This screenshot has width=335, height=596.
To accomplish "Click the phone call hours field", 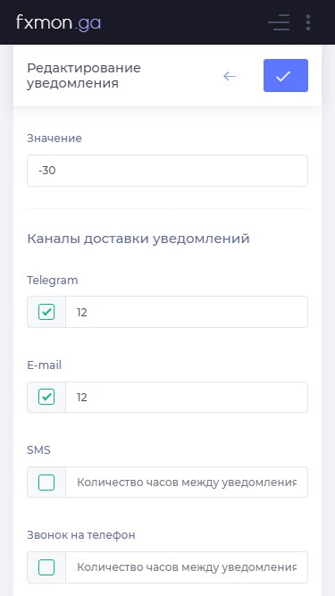I will coord(187,567).
